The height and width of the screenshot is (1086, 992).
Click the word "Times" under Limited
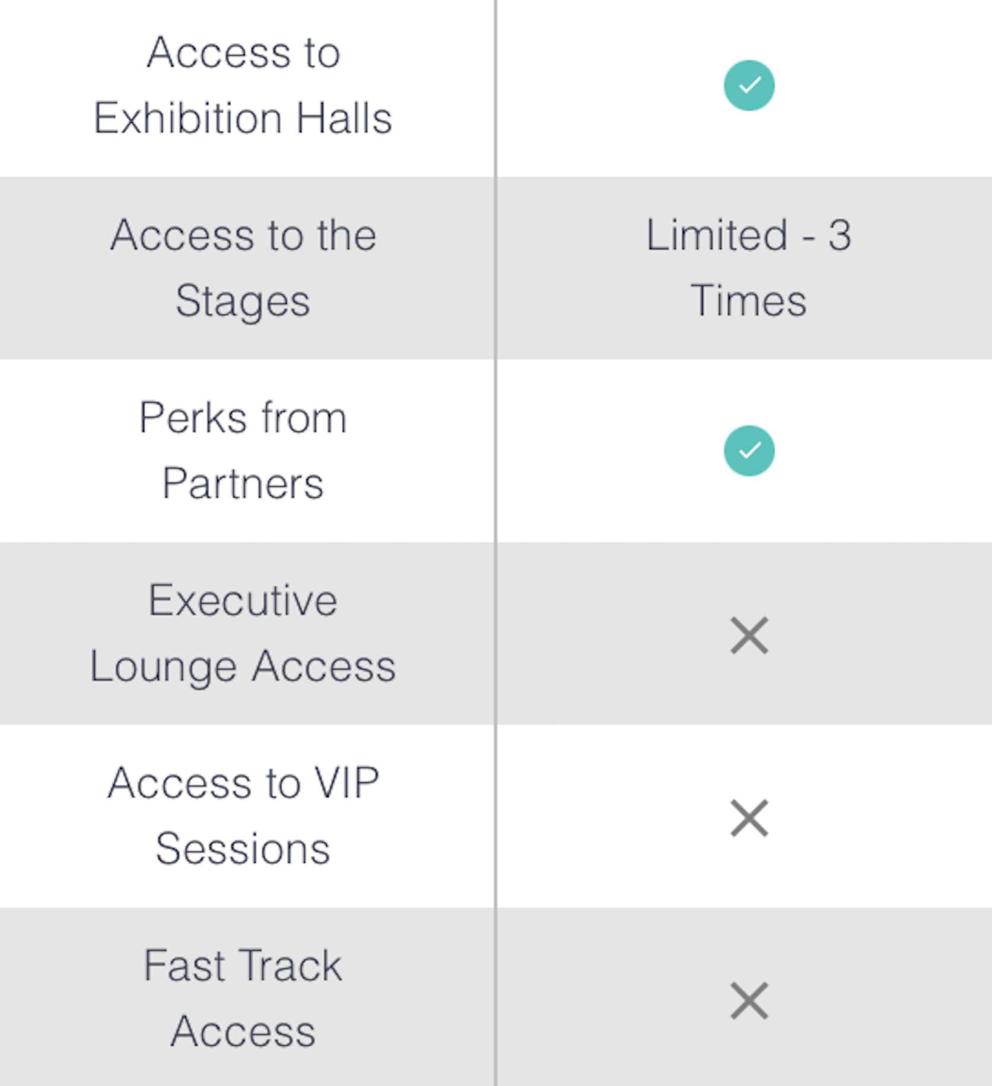pyautogui.click(x=749, y=301)
